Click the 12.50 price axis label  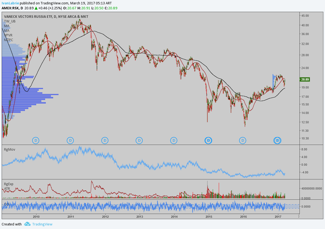click(305, 122)
